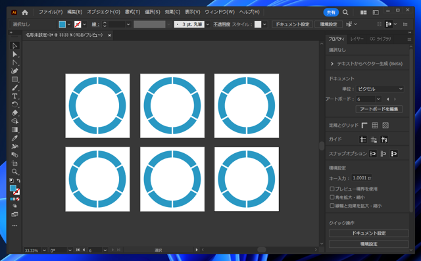This screenshot has width=421, height=261.
Task: Click 環境設定 in control bar
Action: coord(328,24)
